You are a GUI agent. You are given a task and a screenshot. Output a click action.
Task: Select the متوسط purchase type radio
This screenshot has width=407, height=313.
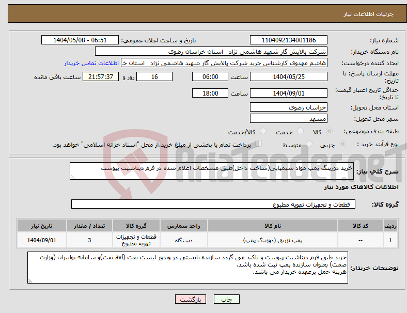pyautogui.click(x=309, y=144)
